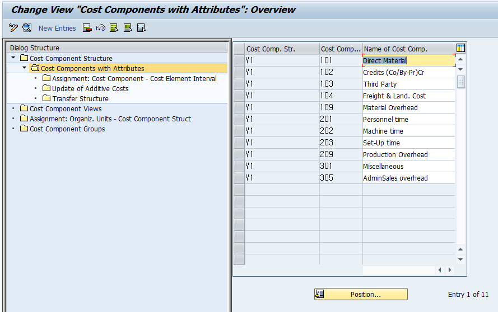
Task: Click the Personnel time name field
Action: (x=409, y=119)
